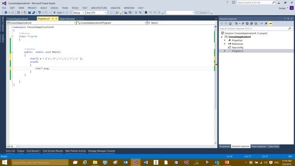Toggle Show All Files in Solution Explorer
This screenshot has width=295, height=166.
point(256,24)
